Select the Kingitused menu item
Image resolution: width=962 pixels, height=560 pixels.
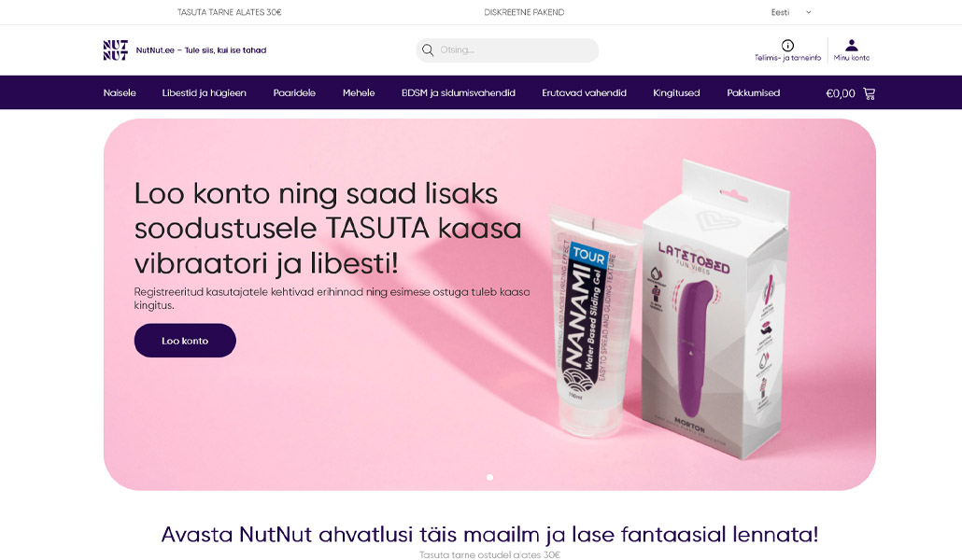coord(677,92)
